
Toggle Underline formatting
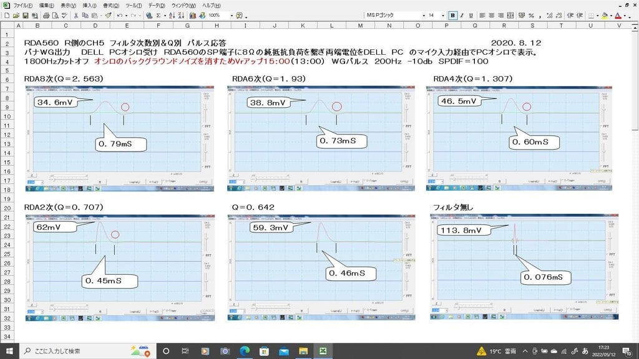click(471, 16)
